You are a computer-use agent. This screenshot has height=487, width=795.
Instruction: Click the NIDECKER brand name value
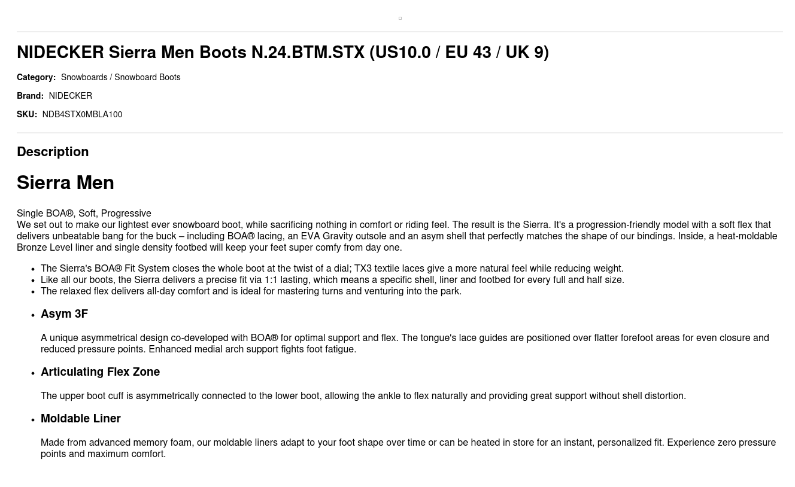pos(70,96)
